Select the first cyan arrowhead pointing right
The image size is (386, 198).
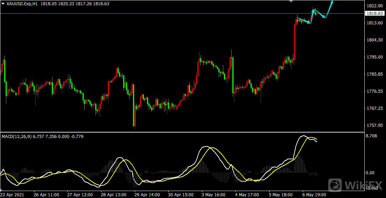pyautogui.click(x=309, y=23)
